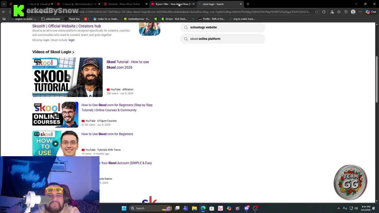Switch to the @snowbender_ tab
Image resolution: width=379 pixels, height=213 pixels.
tap(78, 4)
